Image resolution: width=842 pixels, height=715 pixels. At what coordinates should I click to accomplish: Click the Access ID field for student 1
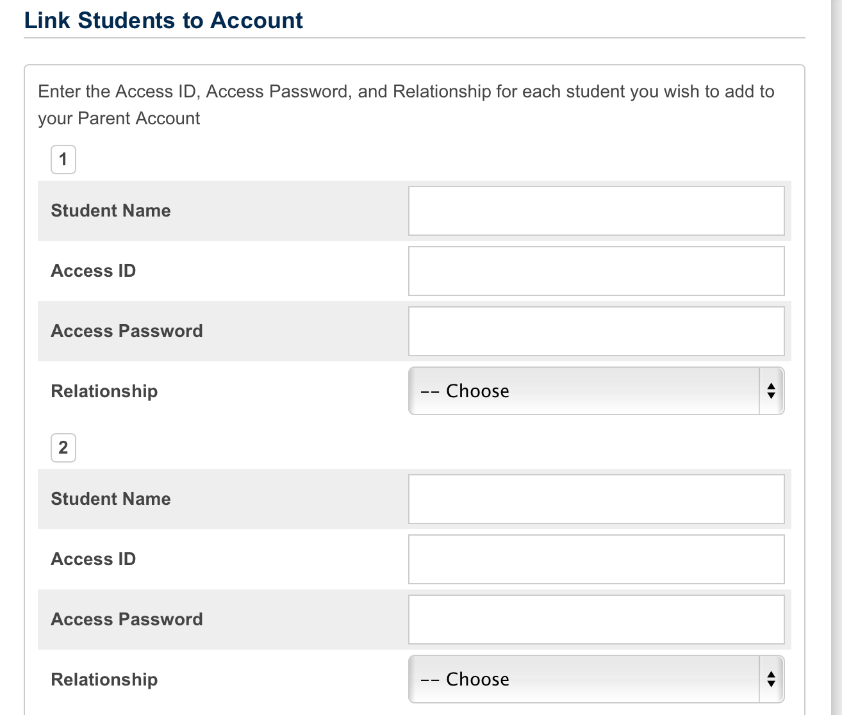596,271
